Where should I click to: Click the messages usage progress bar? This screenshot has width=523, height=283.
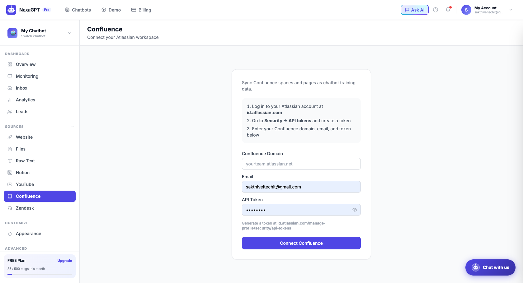[x=40, y=274]
